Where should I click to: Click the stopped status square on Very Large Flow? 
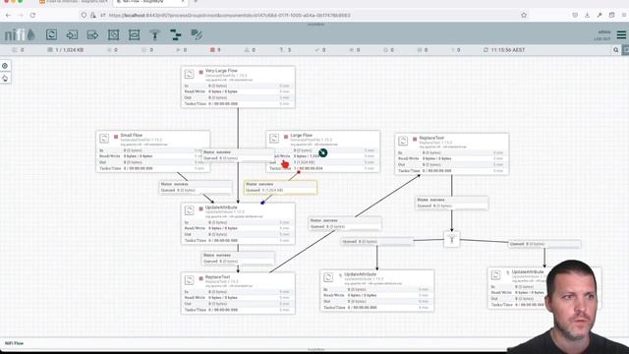(200, 72)
